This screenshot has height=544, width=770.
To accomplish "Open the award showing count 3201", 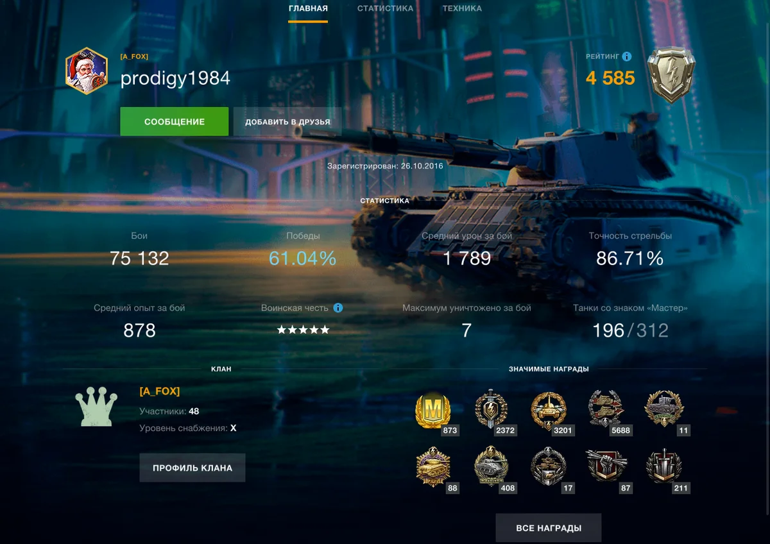I will (x=549, y=411).
